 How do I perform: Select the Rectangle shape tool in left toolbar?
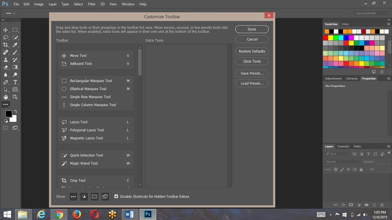(x=15, y=90)
